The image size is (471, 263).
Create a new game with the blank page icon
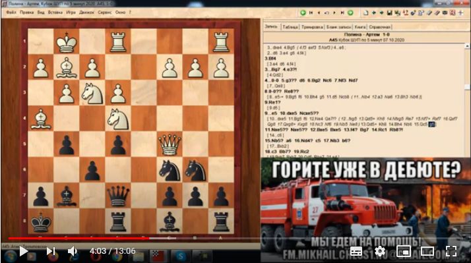[x=365, y=13]
